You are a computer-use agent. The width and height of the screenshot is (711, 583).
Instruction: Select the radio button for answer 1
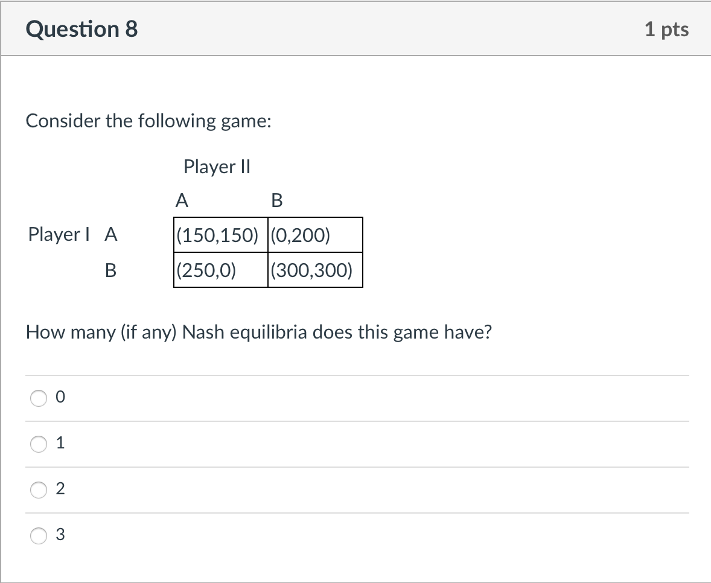[x=38, y=443]
